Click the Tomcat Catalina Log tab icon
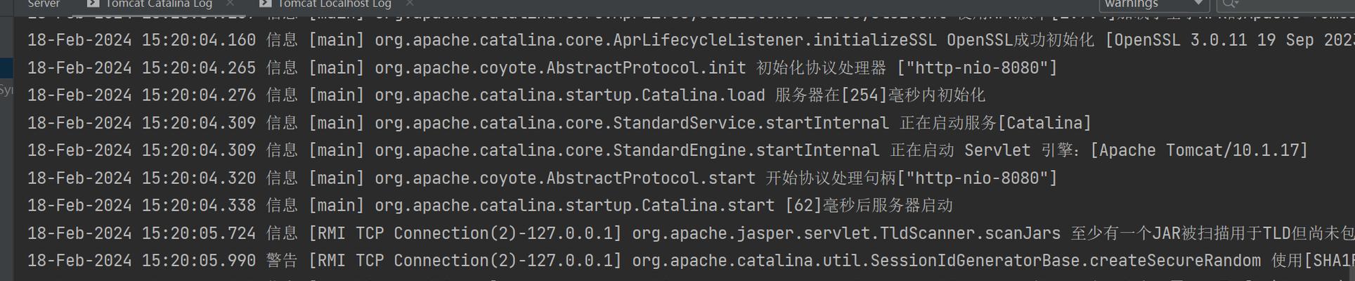Screen dimensions: 1355x281 point(92,4)
